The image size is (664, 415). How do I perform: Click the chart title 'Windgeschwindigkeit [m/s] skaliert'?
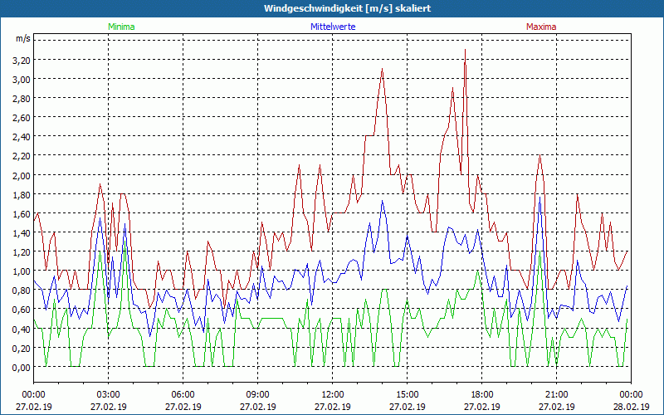tap(347, 8)
